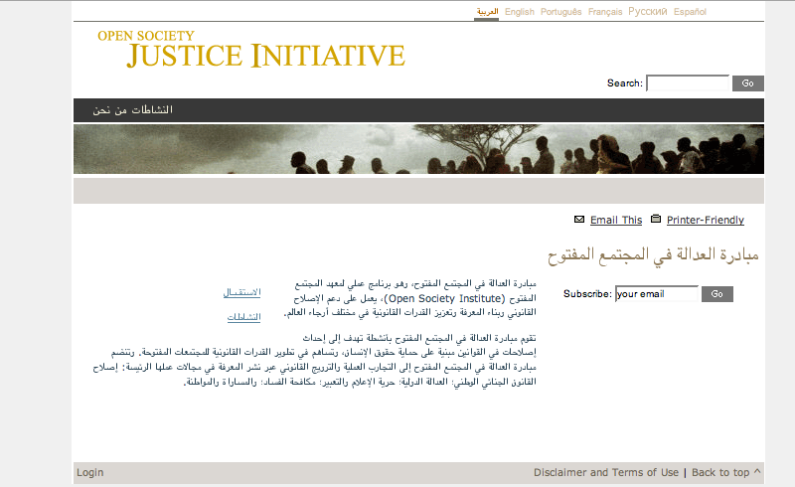Open the Printer-Friendly version link
This screenshot has width=795, height=487.
tap(705, 221)
